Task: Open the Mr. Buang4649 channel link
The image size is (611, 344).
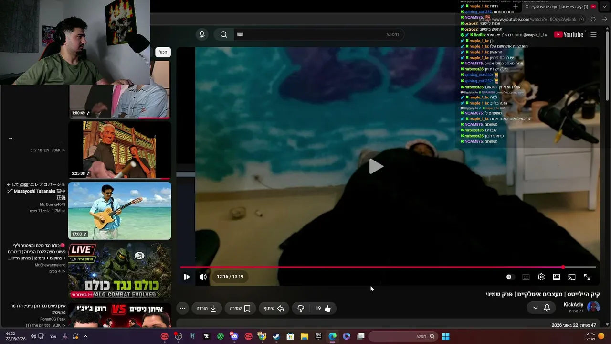Action: click(x=53, y=204)
